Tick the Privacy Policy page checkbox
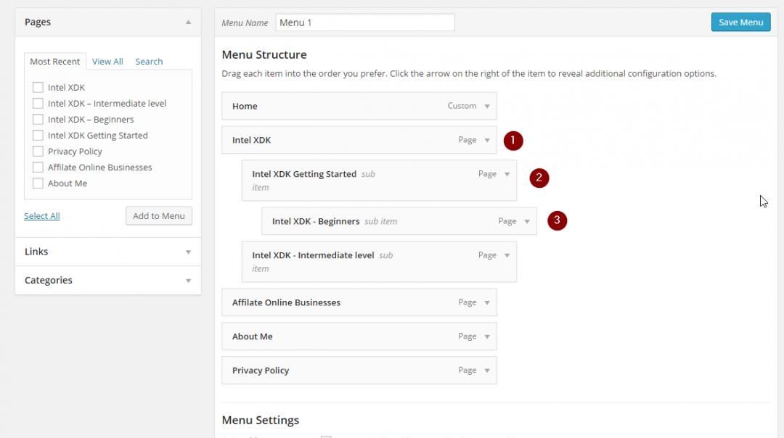The height and width of the screenshot is (438, 784). pyautogui.click(x=38, y=152)
